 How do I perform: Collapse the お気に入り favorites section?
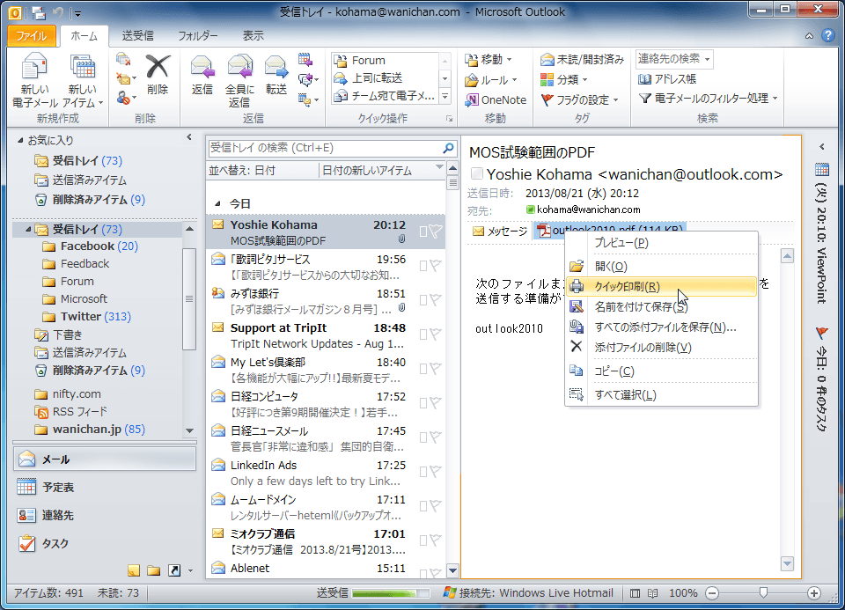[20, 141]
